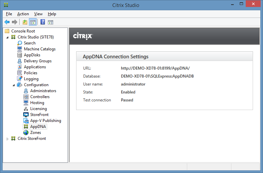Close the Citrix Studio window

tap(253, 4)
